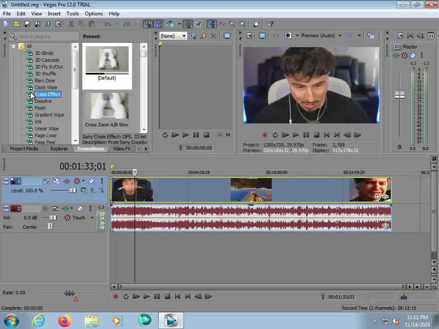Select the Gradient Wipe transition
Screen dimensions: 439x329
point(49,115)
